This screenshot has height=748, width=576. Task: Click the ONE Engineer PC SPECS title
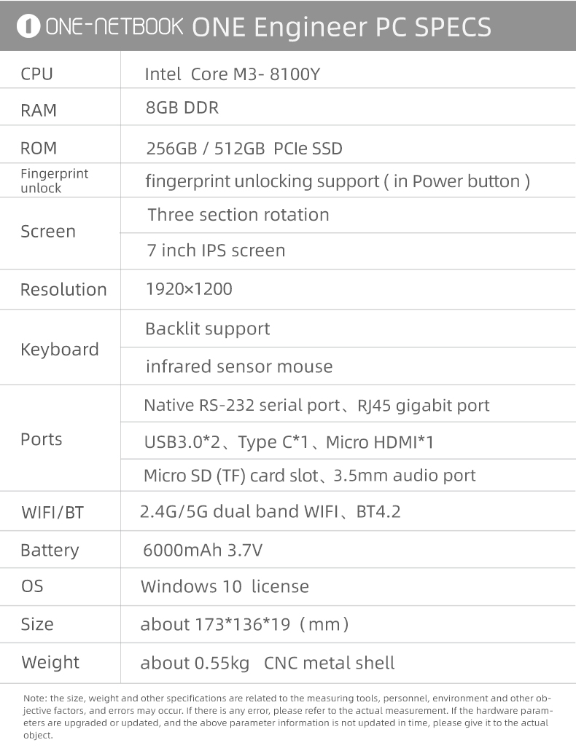(341, 27)
